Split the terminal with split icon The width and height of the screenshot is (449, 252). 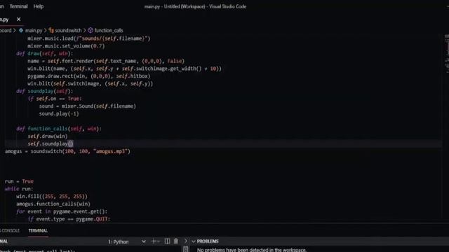pos(167,241)
